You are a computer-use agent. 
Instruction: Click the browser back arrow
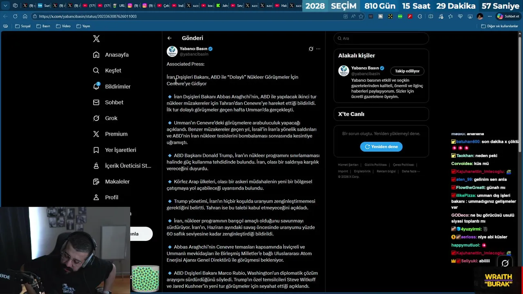pos(5,16)
